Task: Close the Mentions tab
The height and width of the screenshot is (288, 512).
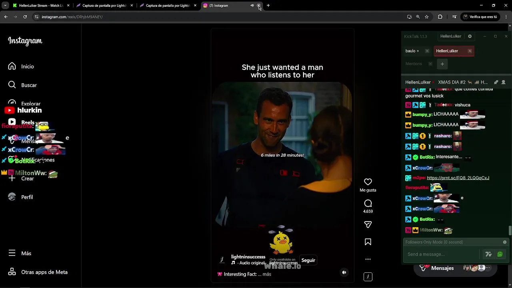Action: [430, 64]
